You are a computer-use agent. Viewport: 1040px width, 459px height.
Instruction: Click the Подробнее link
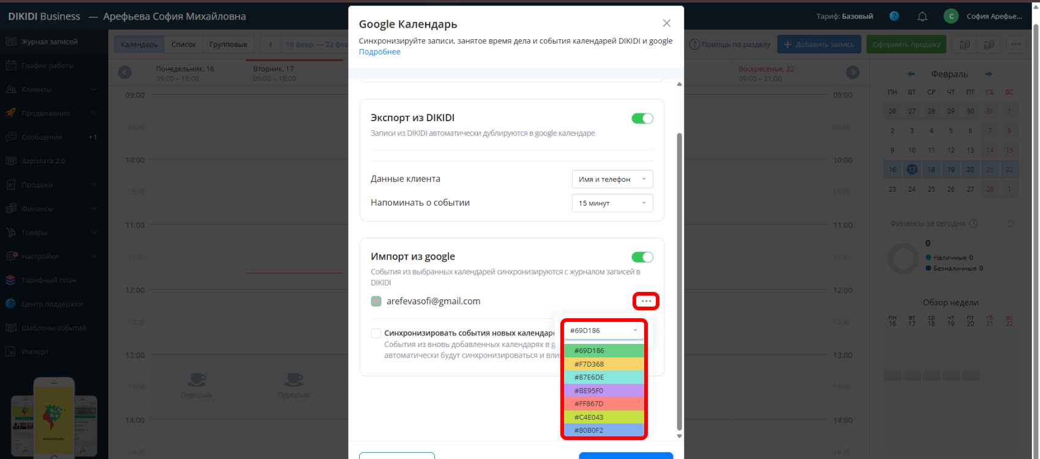coord(379,52)
